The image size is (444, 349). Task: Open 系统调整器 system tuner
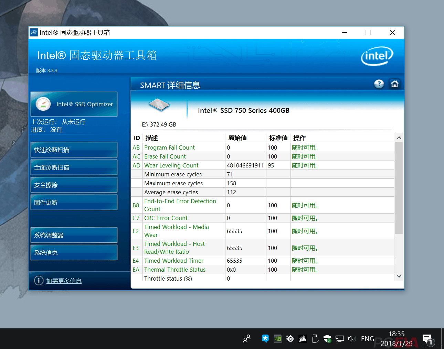(x=74, y=235)
